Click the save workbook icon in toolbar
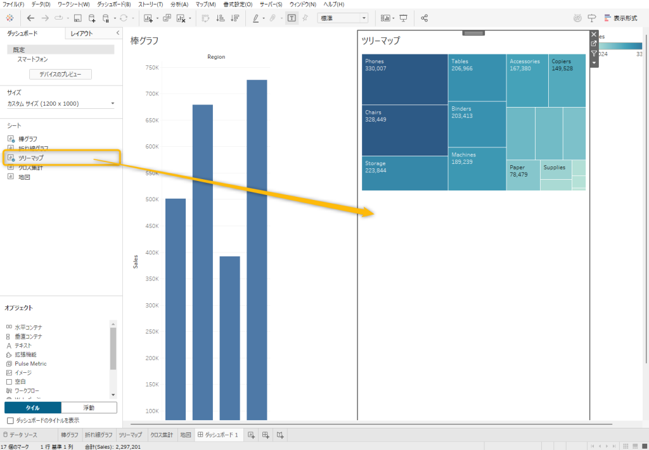Image resolution: width=649 pixels, height=450 pixels. (x=77, y=18)
